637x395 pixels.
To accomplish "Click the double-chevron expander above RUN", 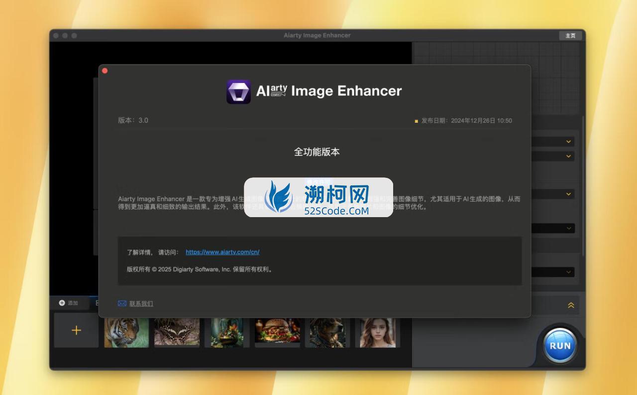I will (571, 306).
